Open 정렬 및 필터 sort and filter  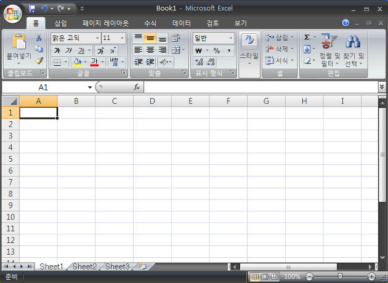[329, 50]
